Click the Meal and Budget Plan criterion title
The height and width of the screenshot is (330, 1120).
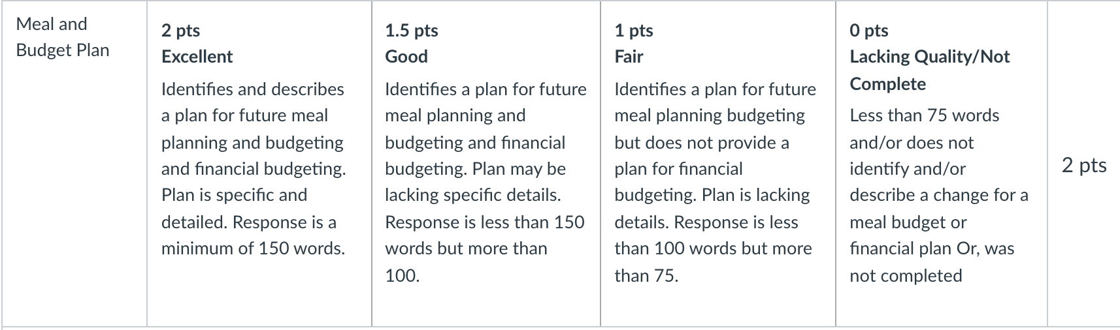[x=63, y=37]
